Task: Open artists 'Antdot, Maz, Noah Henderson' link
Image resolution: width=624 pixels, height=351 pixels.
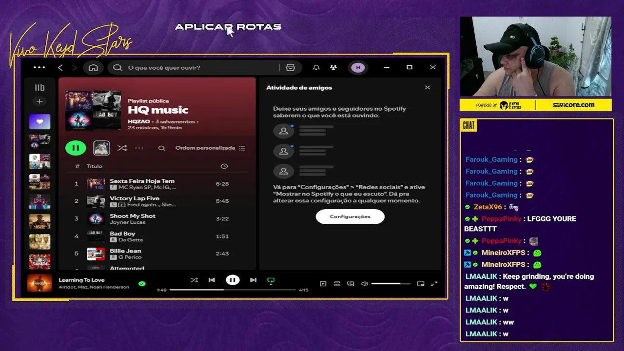Action: 94,287
